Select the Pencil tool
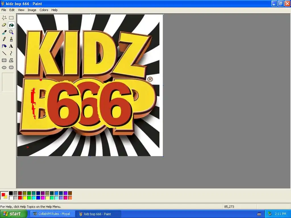291x218 pixels. pyautogui.click(x=4, y=39)
